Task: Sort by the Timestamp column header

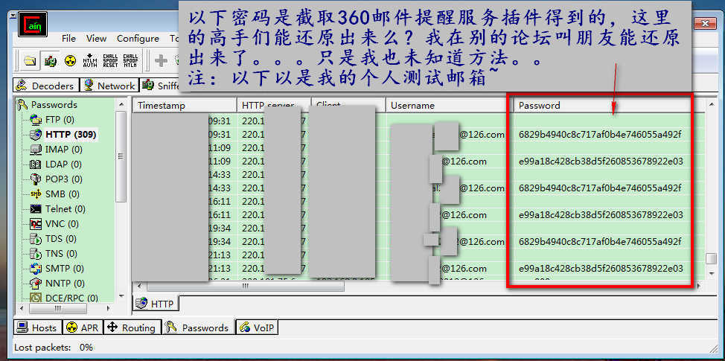Action: (185, 106)
